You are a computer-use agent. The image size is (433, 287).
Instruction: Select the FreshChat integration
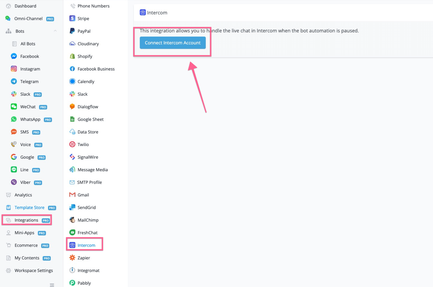coord(87,233)
